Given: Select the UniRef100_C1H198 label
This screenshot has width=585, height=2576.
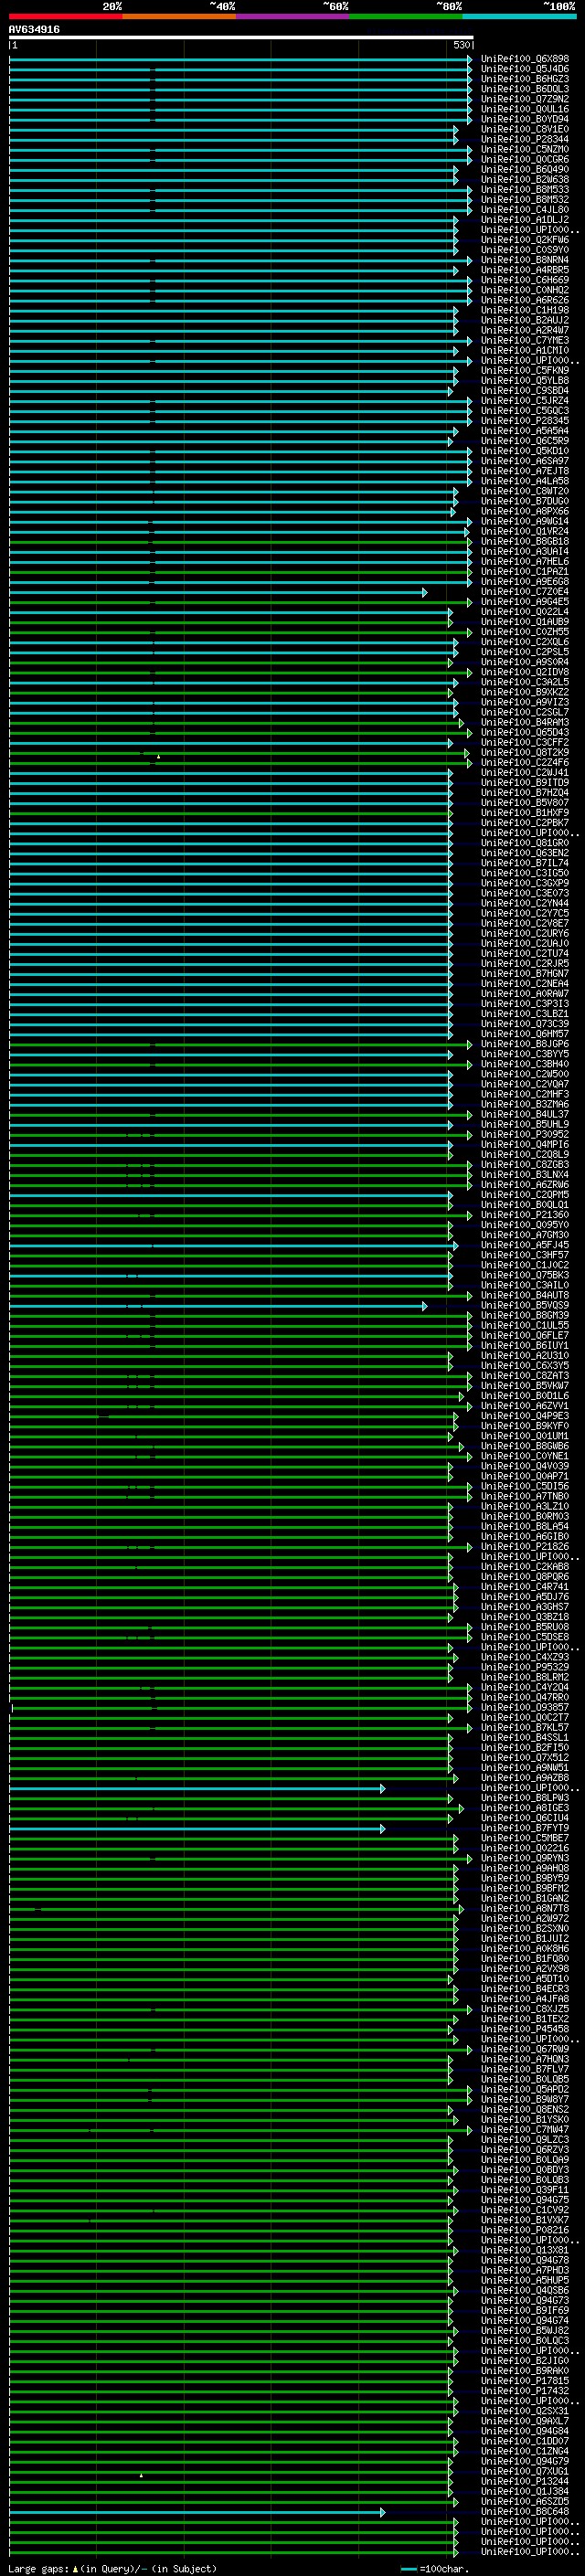Looking at the screenshot, I should (525, 310).
